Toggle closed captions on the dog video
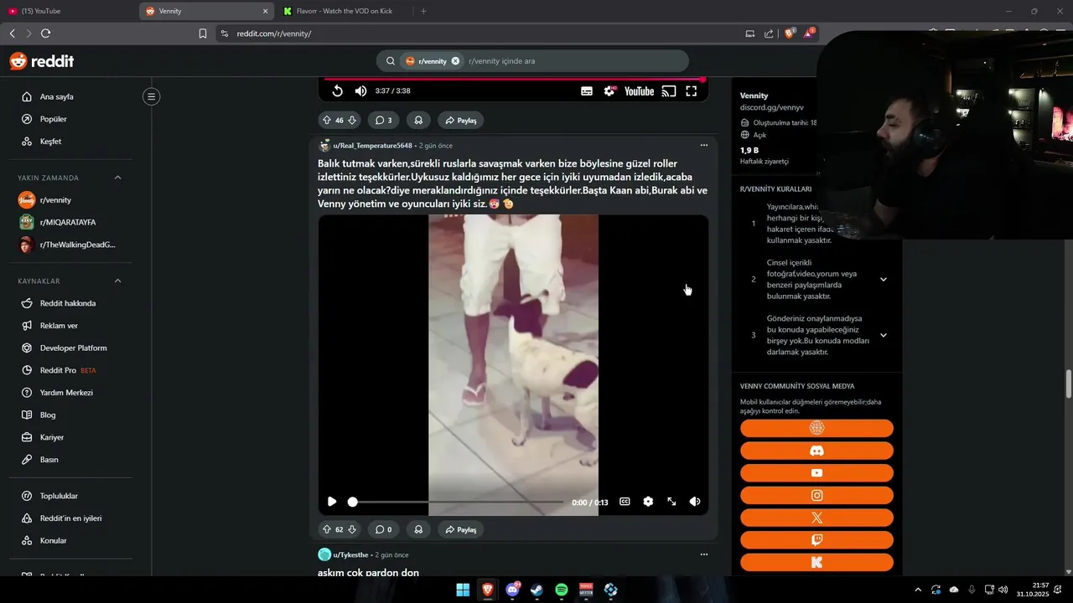The height and width of the screenshot is (603, 1073). (x=625, y=502)
